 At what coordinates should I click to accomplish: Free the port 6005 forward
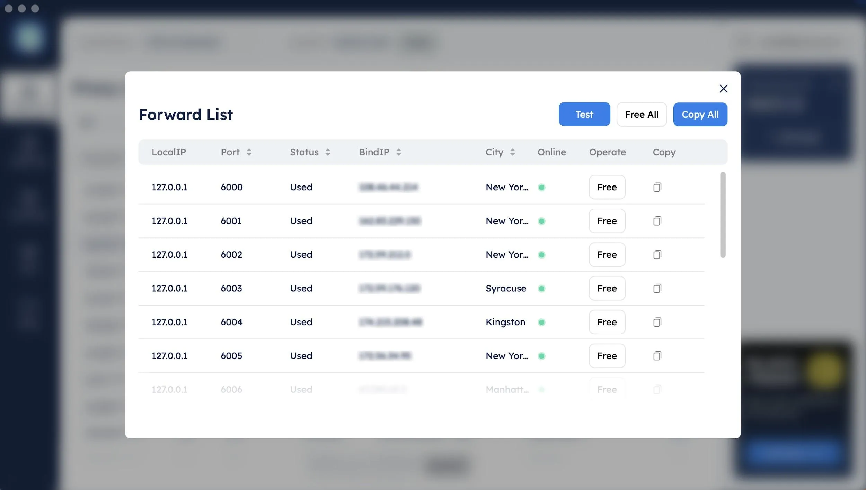click(x=607, y=356)
